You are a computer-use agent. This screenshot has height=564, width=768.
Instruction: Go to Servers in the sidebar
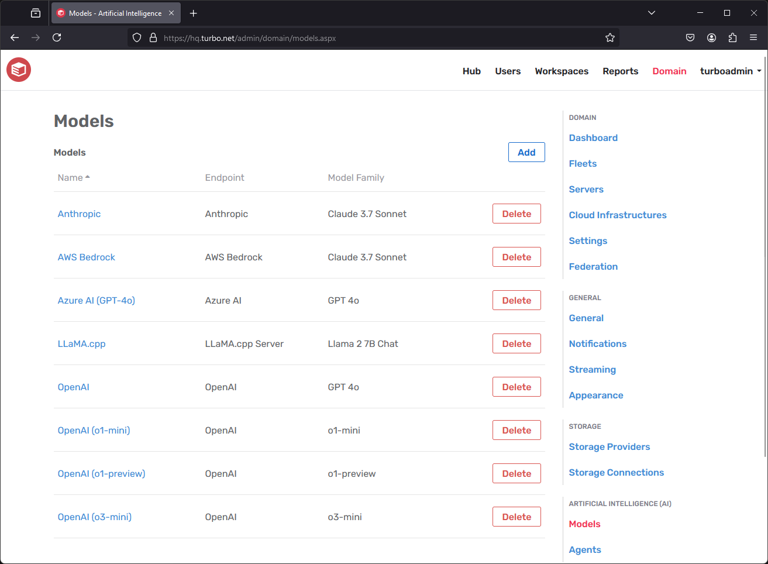pyautogui.click(x=586, y=190)
